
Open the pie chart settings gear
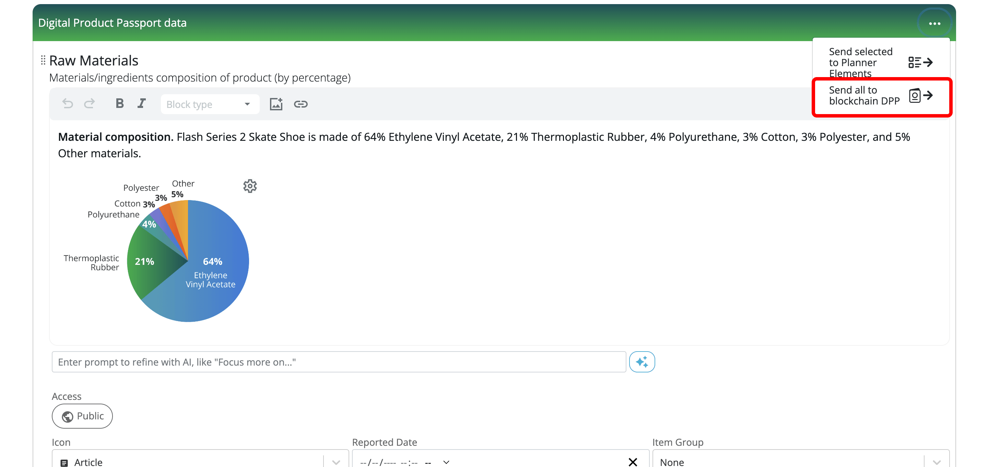pos(250,186)
